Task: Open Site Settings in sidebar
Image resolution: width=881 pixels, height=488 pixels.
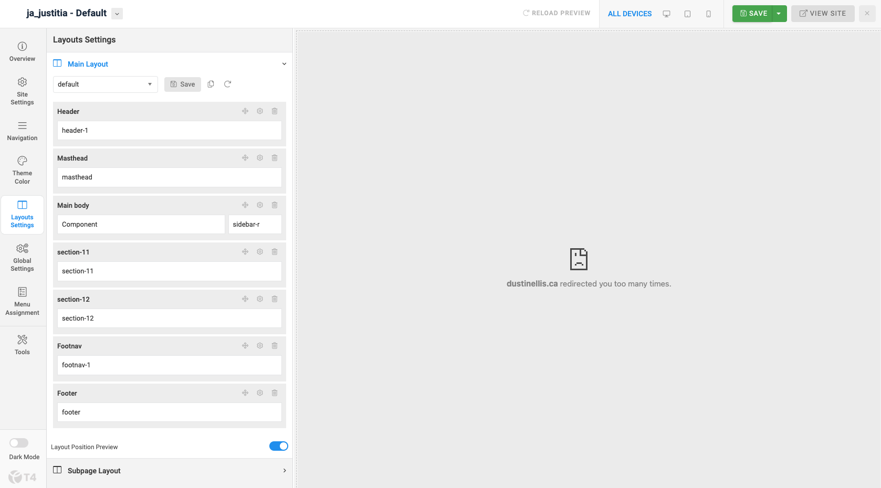Action: tap(22, 91)
